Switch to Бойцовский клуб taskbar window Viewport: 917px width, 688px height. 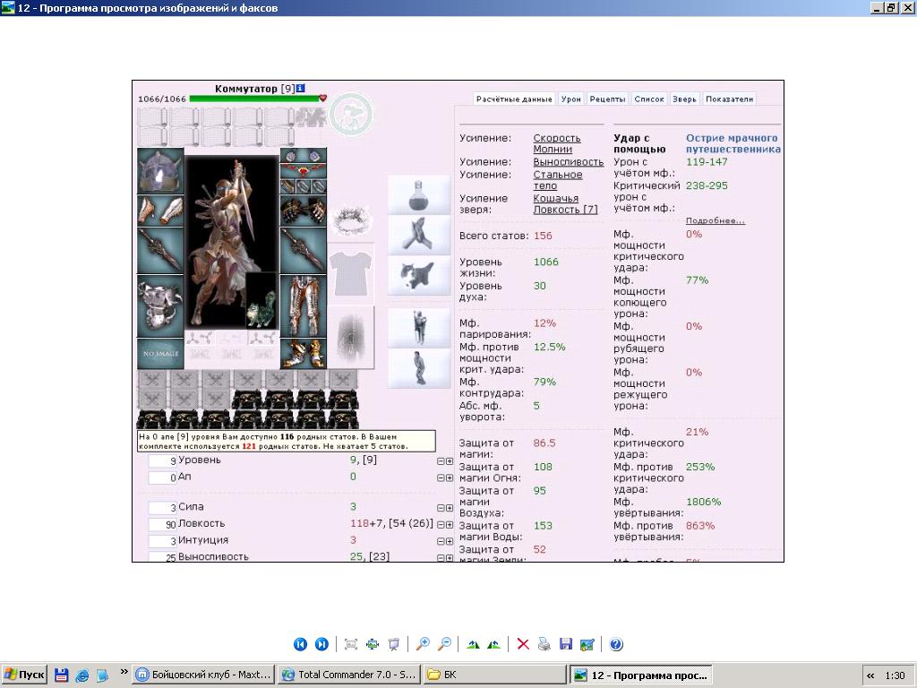pos(202,675)
